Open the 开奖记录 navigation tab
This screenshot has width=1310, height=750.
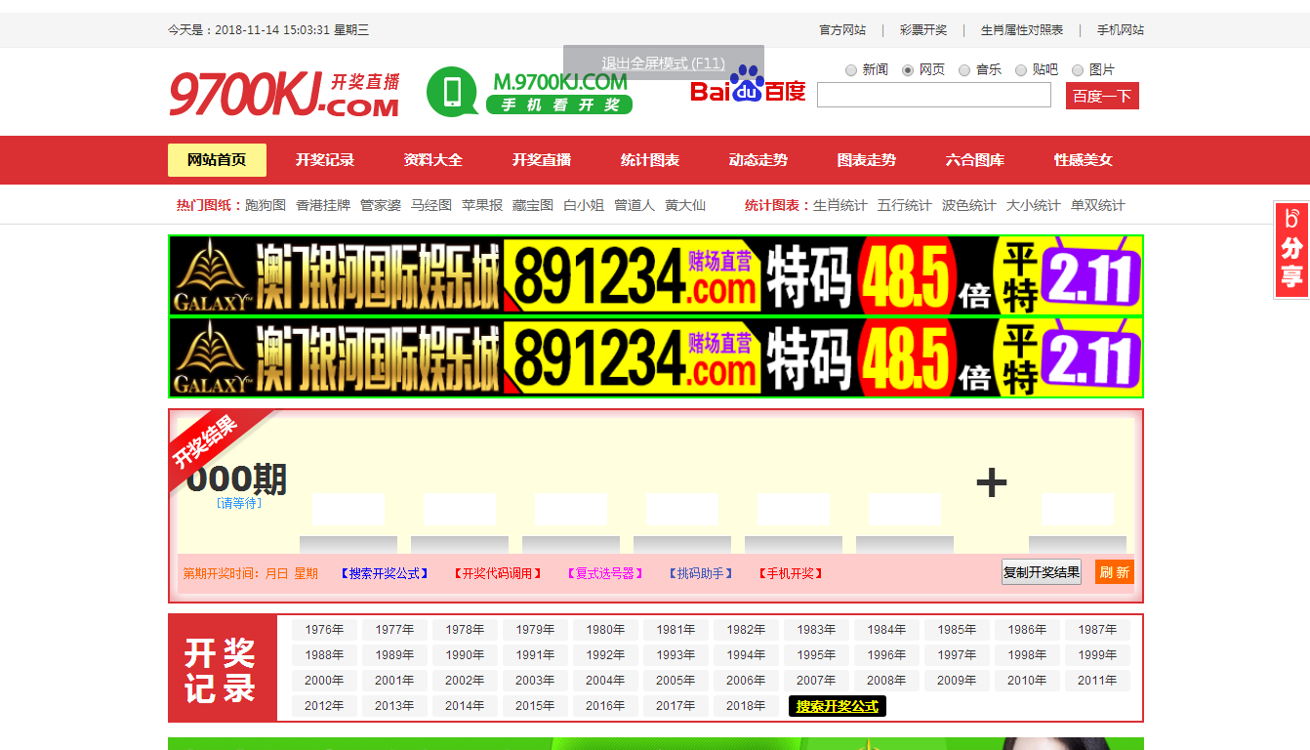click(x=325, y=160)
